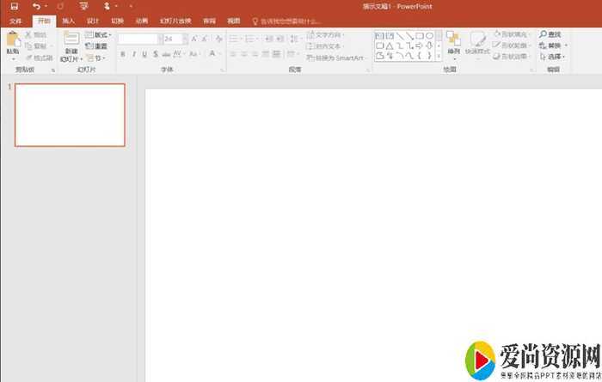The width and height of the screenshot is (602, 382).
Task: Toggle underline text formatting
Action: [x=144, y=54]
